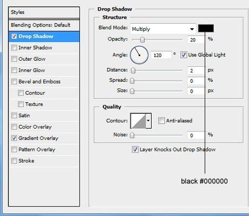Enable the Pattern Overlay checkbox
Screen dimensions: 249x216
14,149
